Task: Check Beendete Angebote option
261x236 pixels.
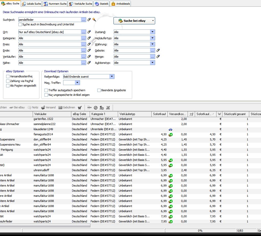Action: coord(99,90)
